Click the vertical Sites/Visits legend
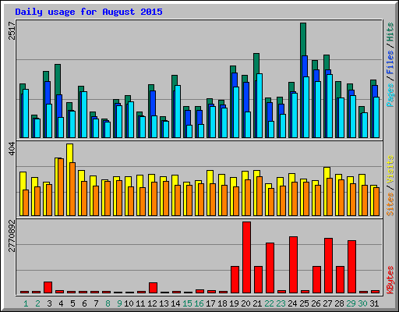This screenshot has height=312, width=399. (390, 186)
